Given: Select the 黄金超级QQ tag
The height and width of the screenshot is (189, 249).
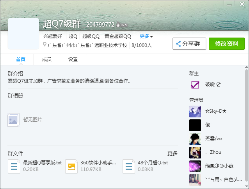Looking at the screenshot, I should click(x=118, y=36).
